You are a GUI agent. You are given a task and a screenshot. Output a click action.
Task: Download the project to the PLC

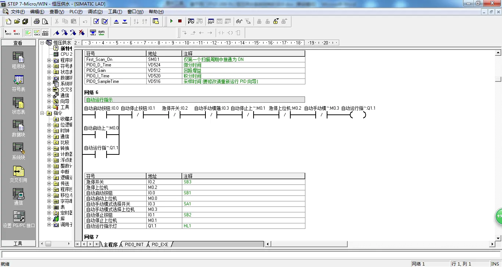125,21
